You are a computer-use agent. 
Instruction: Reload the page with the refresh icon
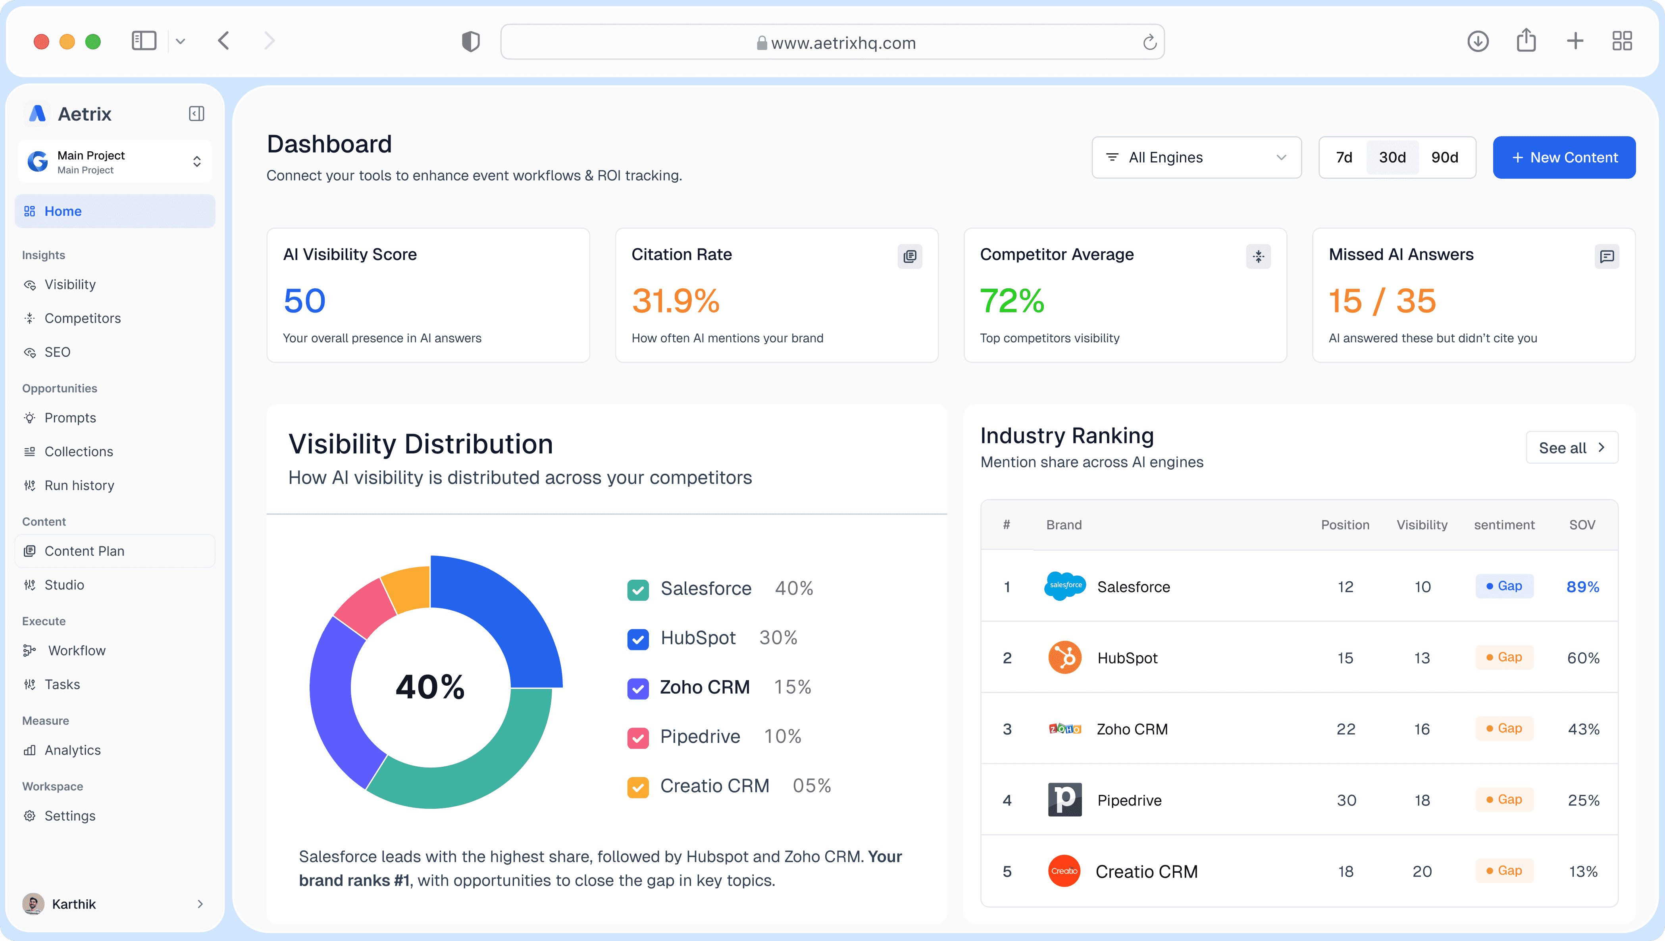(1149, 43)
